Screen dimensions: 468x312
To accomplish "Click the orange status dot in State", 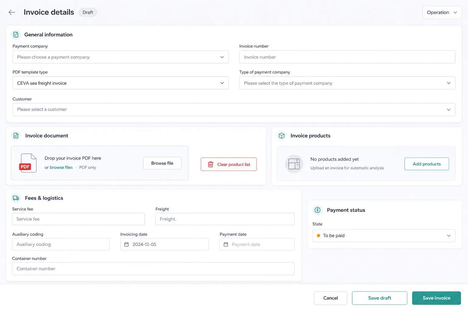I will point(318,236).
